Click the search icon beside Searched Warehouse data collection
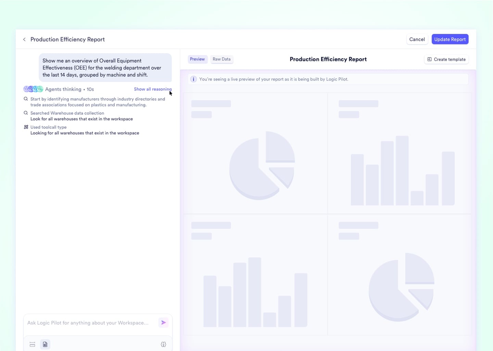This screenshot has height=351, width=493. click(26, 113)
